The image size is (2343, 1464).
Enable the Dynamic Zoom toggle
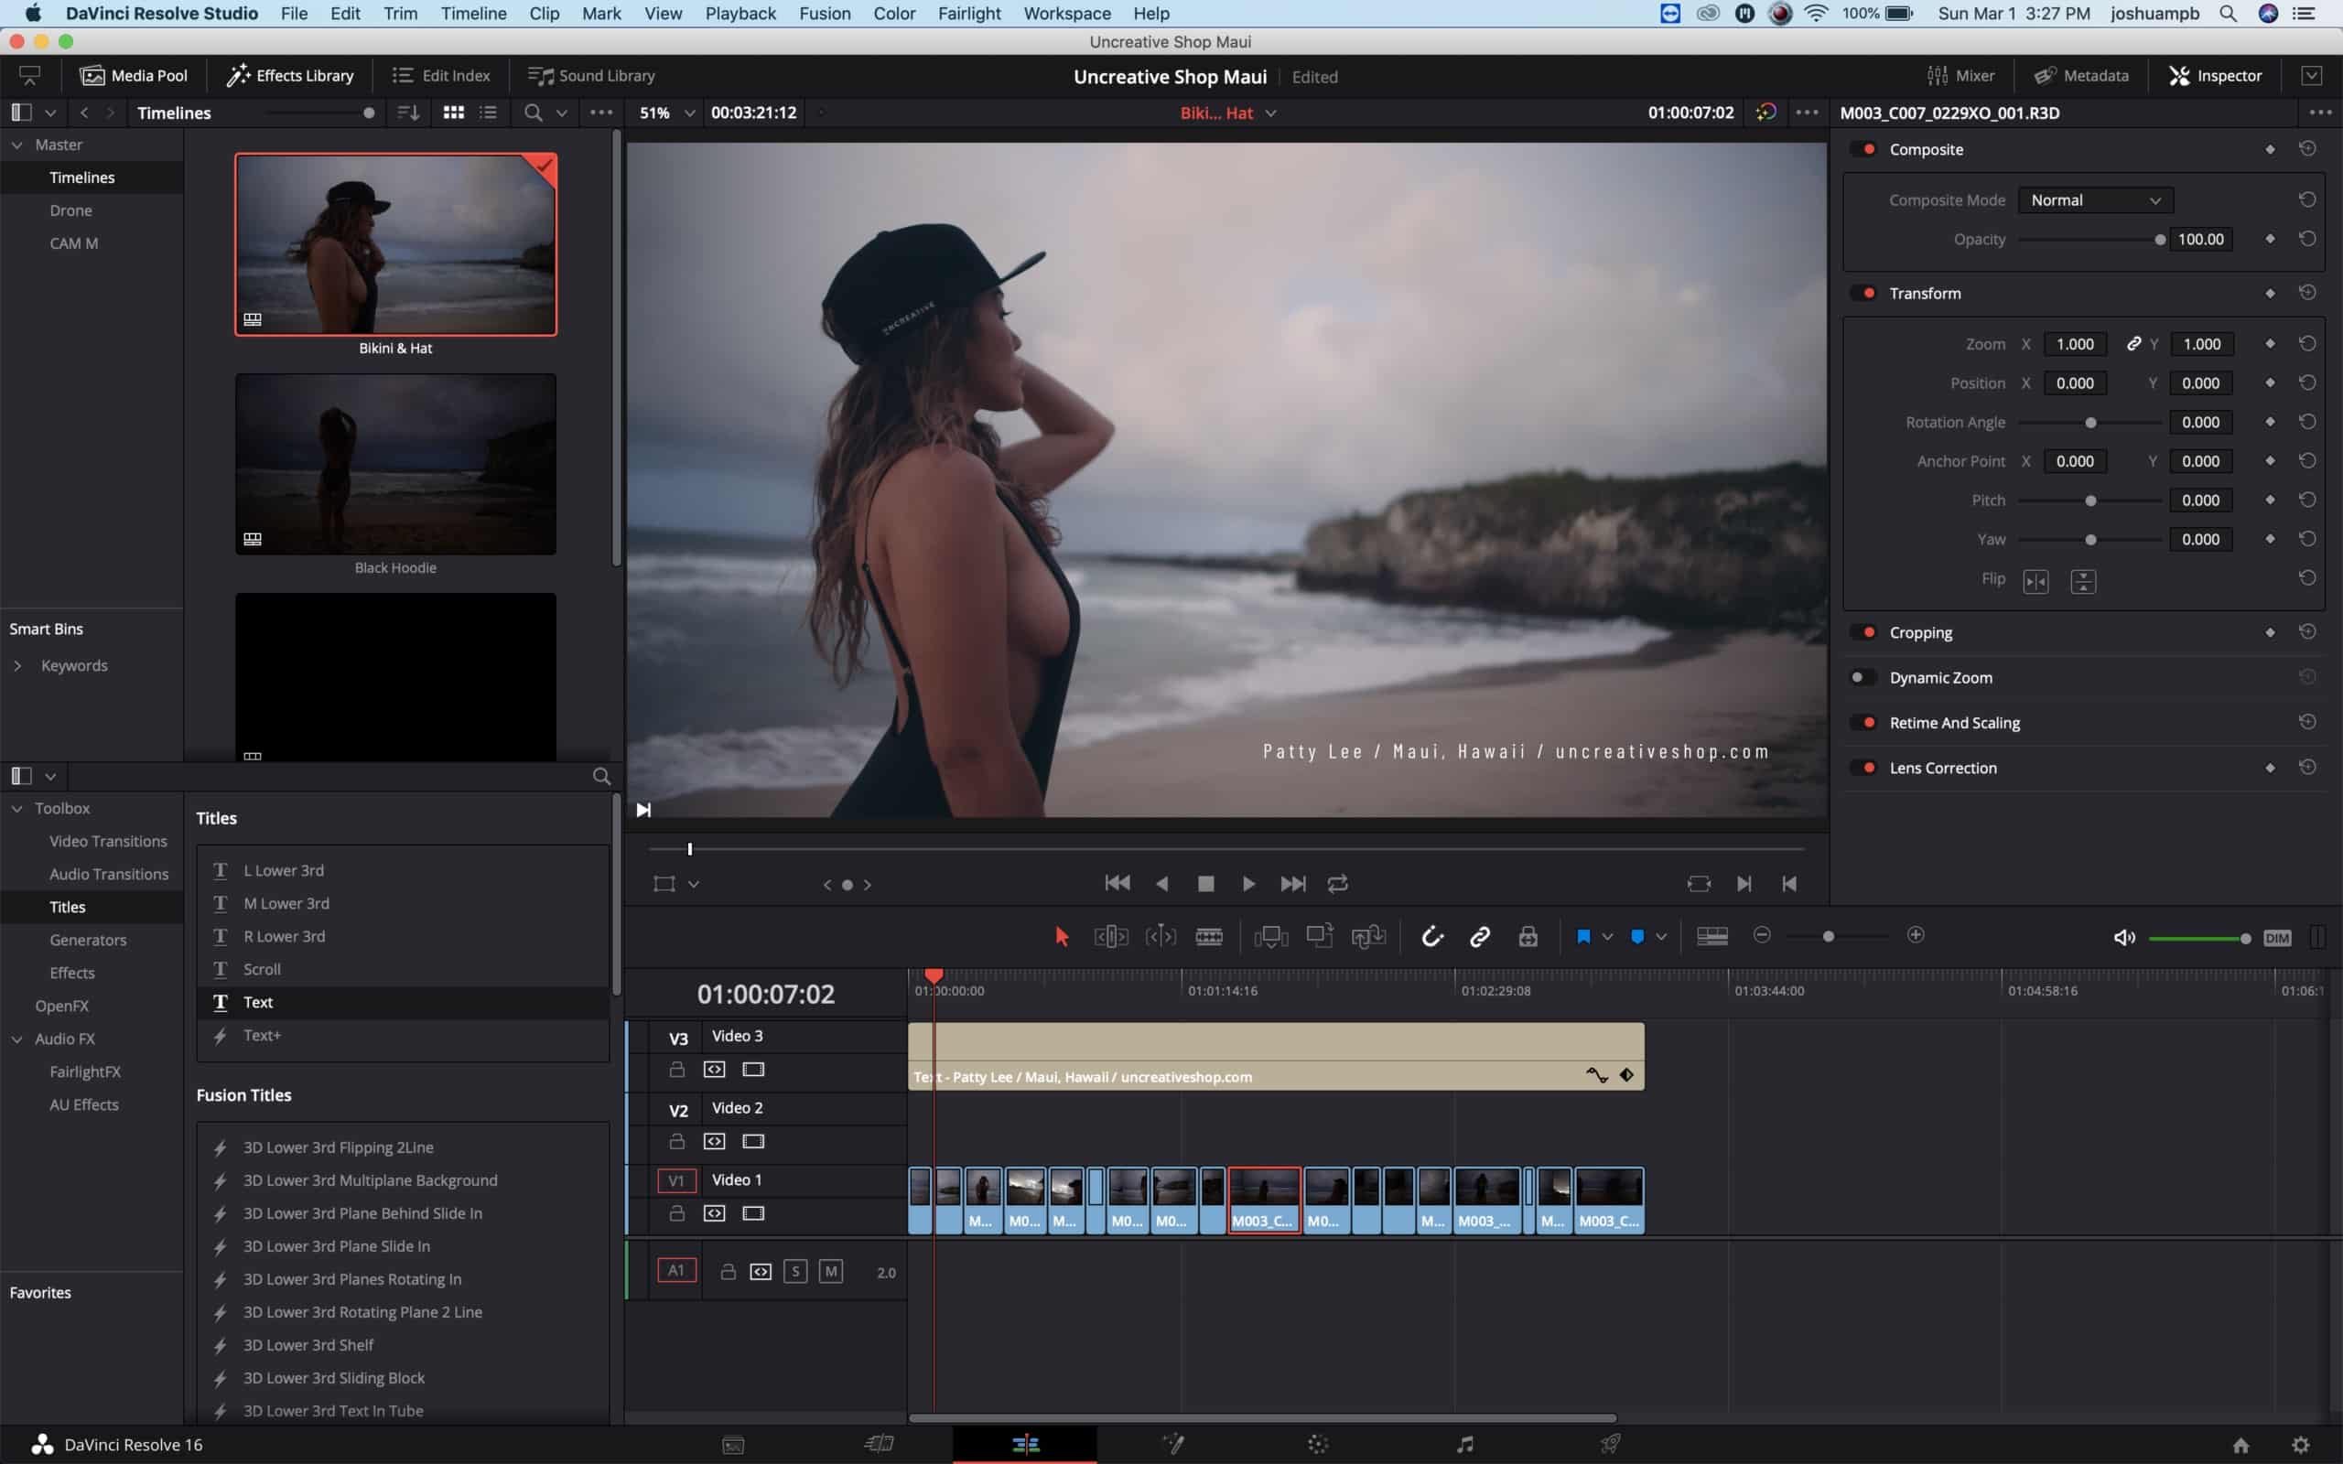pyautogui.click(x=1863, y=677)
